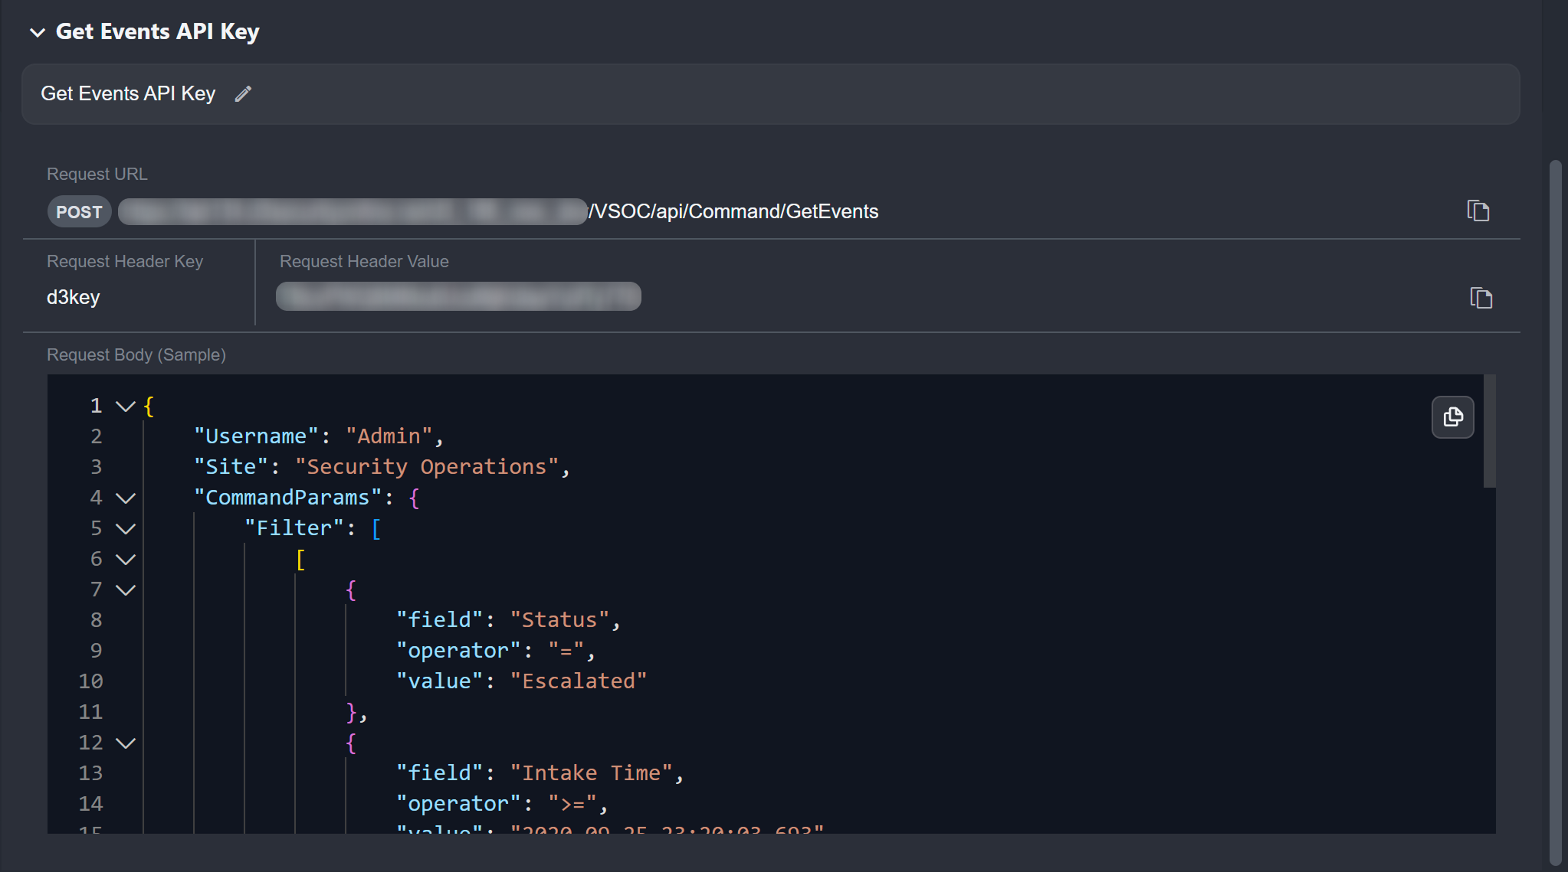Collapse the Get Events API Key section chevron
The image size is (1568, 872).
tap(37, 32)
